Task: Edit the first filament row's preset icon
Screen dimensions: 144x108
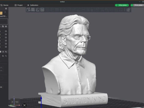Action: 6,31
